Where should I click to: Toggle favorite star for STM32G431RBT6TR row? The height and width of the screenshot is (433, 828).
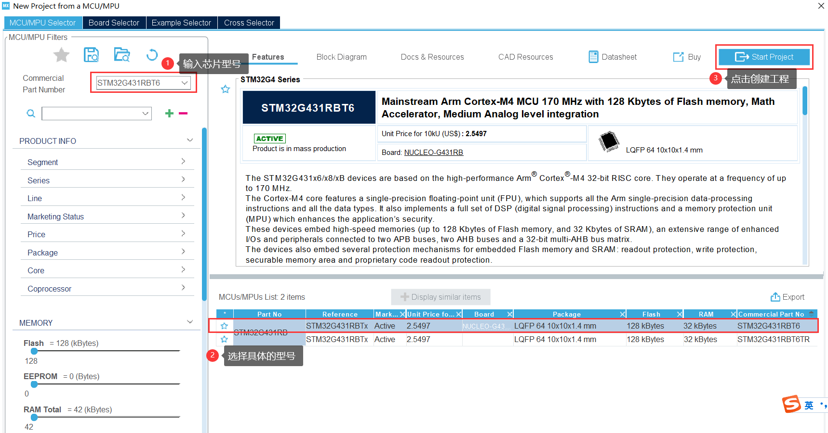(224, 339)
